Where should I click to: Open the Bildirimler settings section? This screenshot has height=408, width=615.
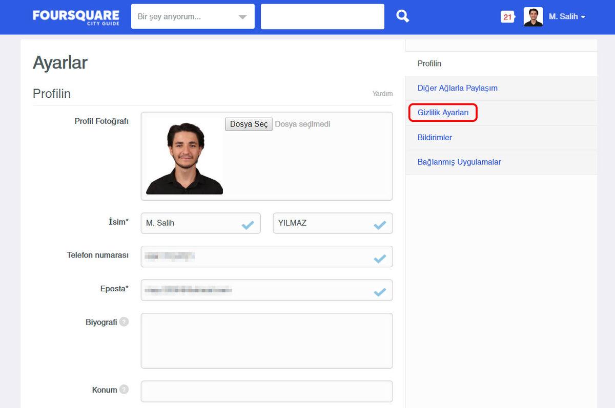435,137
